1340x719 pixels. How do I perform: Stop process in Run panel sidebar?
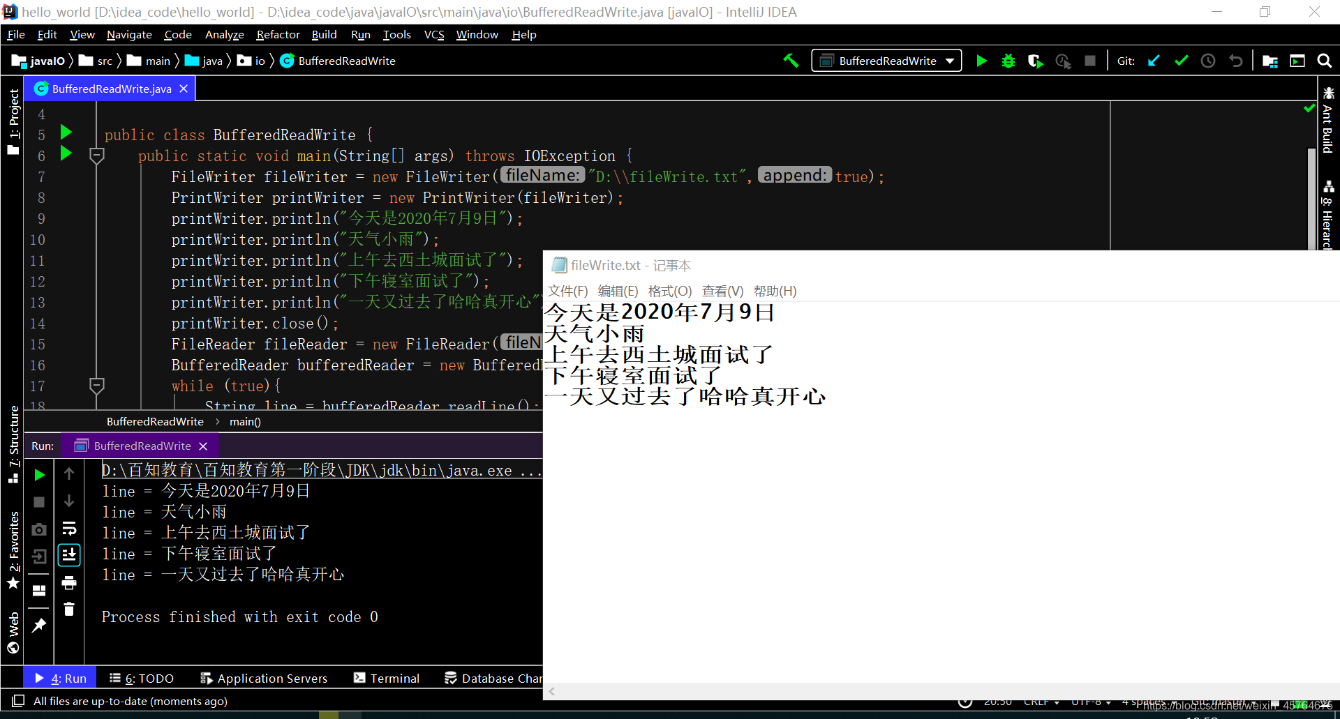[39, 502]
